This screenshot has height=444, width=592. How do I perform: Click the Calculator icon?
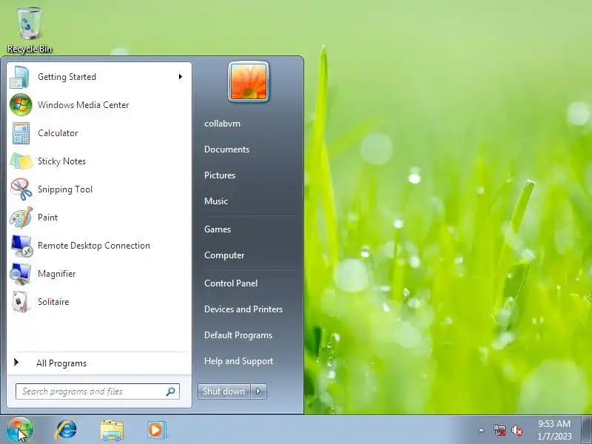pos(21,133)
